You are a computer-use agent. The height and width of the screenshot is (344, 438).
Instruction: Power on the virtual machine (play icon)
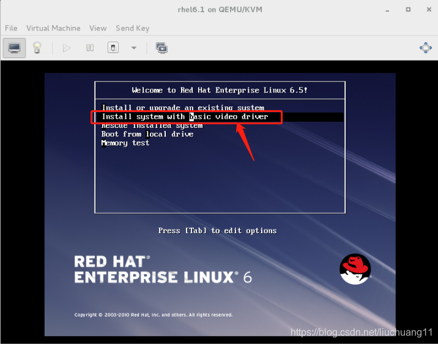click(67, 48)
